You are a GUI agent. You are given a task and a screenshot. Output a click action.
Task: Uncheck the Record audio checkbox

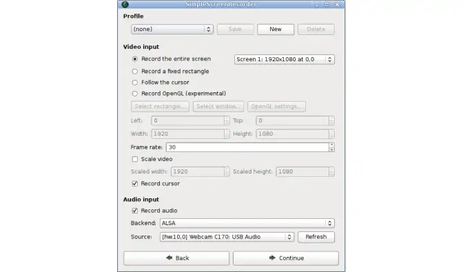(134, 211)
